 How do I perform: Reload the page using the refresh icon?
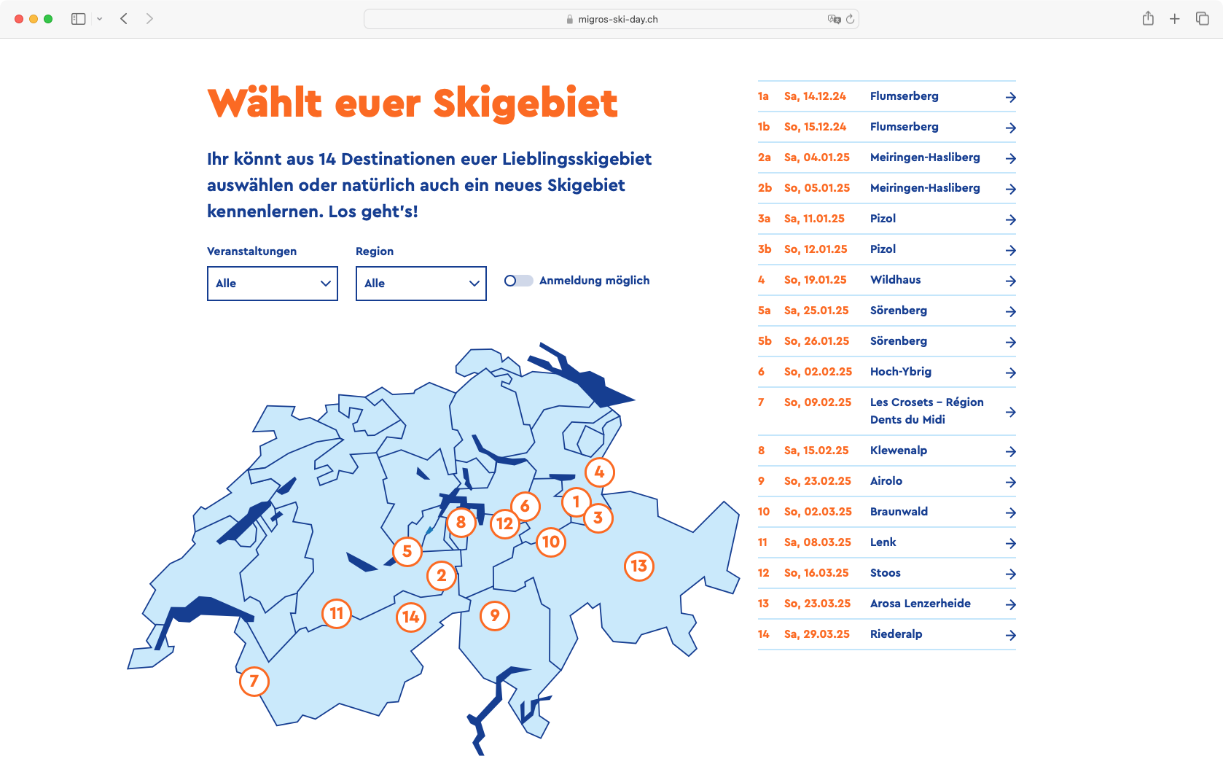click(x=850, y=19)
